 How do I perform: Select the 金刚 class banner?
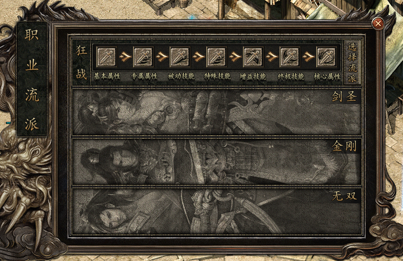217,161
